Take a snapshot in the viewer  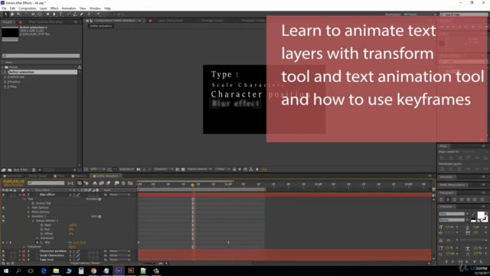[139, 169]
